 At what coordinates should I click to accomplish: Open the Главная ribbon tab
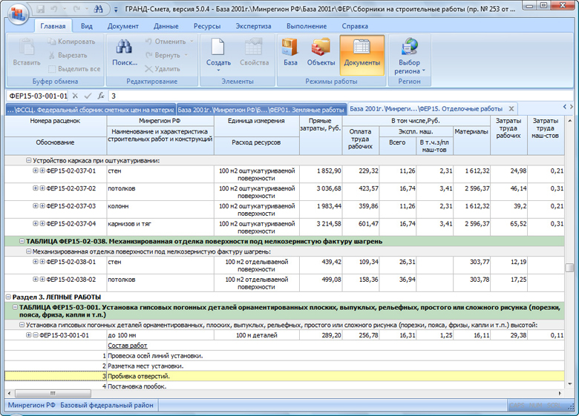coord(53,26)
